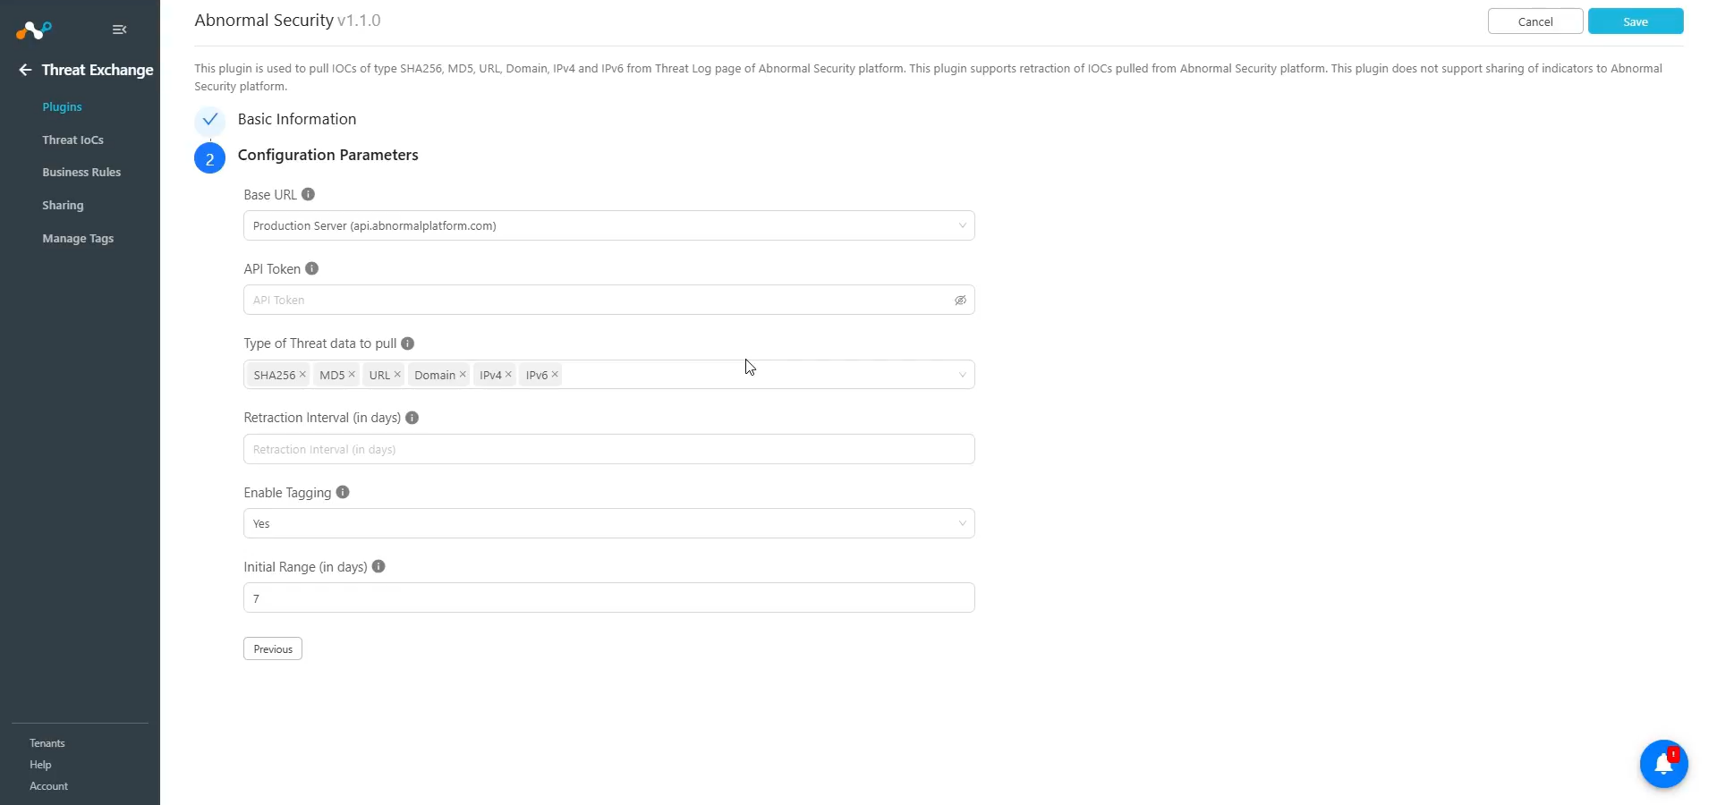Viewport: 1717px width, 805px height.
Task: Click info icon for Type of Threat data
Action: tap(407, 343)
